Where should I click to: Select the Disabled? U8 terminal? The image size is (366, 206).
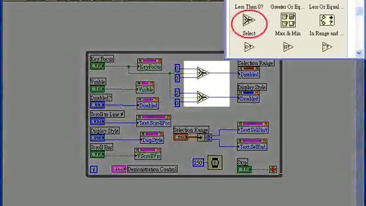(x=97, y=105)
